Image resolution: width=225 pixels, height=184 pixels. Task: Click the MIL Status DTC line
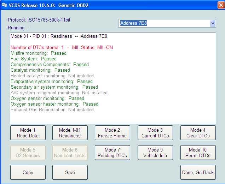pos(62,48)
